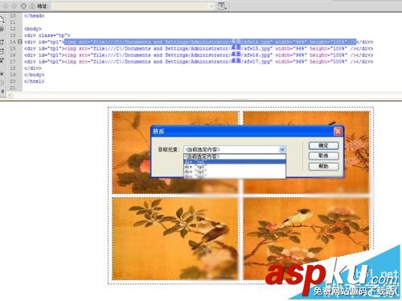
Task: Click 取消 in the 挤压 dialog
Action: 323,156
